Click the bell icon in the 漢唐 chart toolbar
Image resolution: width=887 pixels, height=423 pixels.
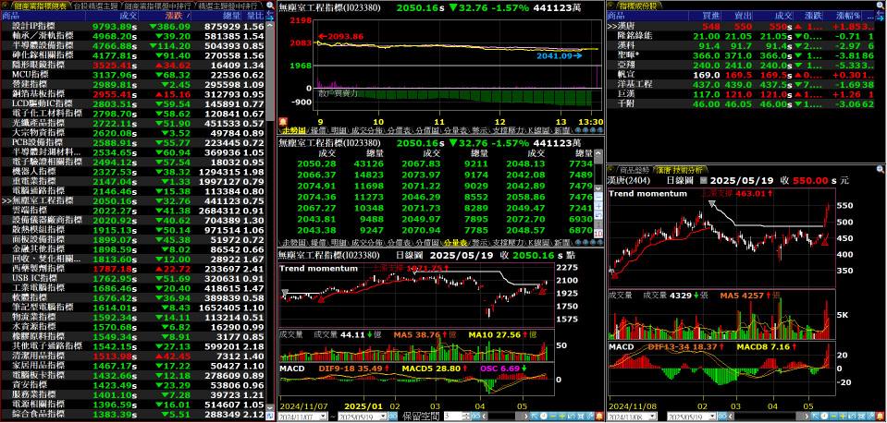click(x=879, y=417)
